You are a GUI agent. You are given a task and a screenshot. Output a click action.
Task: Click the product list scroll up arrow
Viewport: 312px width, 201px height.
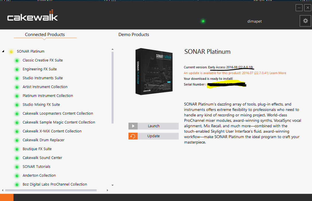tap(112, 49)
